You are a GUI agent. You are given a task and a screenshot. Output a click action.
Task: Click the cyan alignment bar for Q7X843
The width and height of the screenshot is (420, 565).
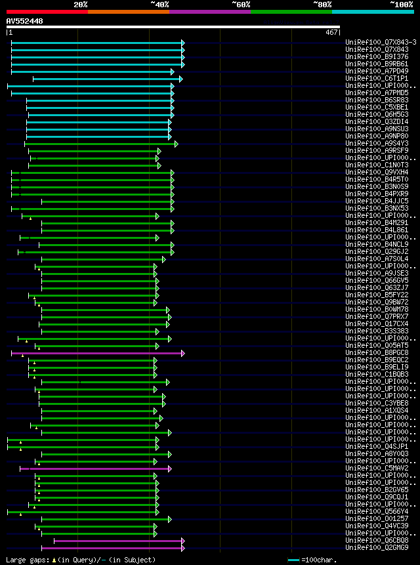point(98,50)
